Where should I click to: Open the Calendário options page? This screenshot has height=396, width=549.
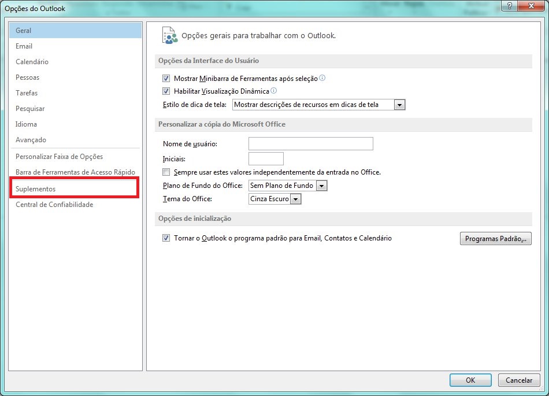(x=32, y=61)
